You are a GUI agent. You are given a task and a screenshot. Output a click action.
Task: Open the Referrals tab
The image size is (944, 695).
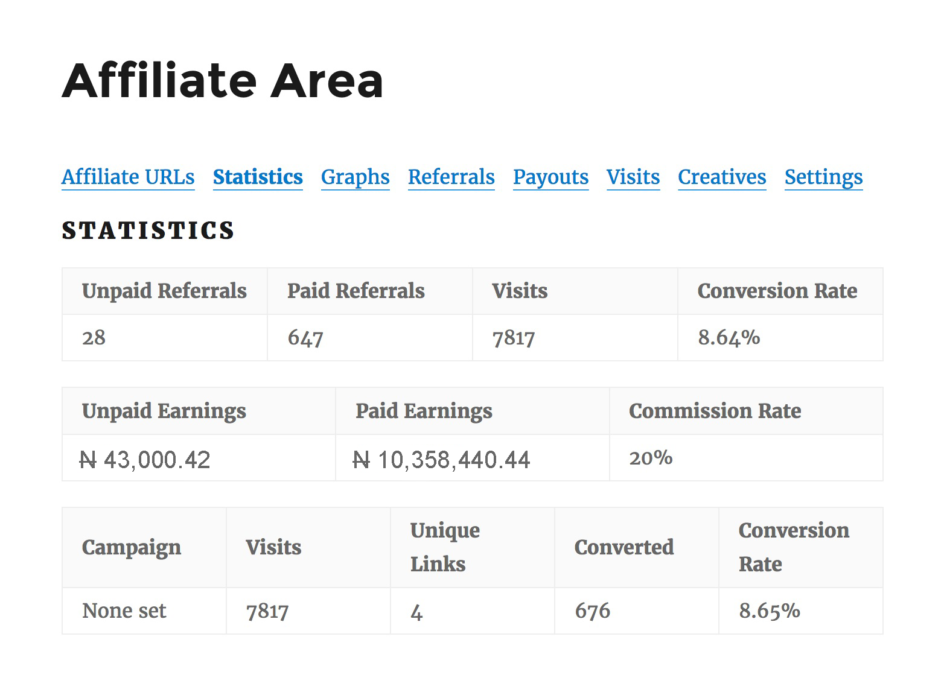pos(451,177)
